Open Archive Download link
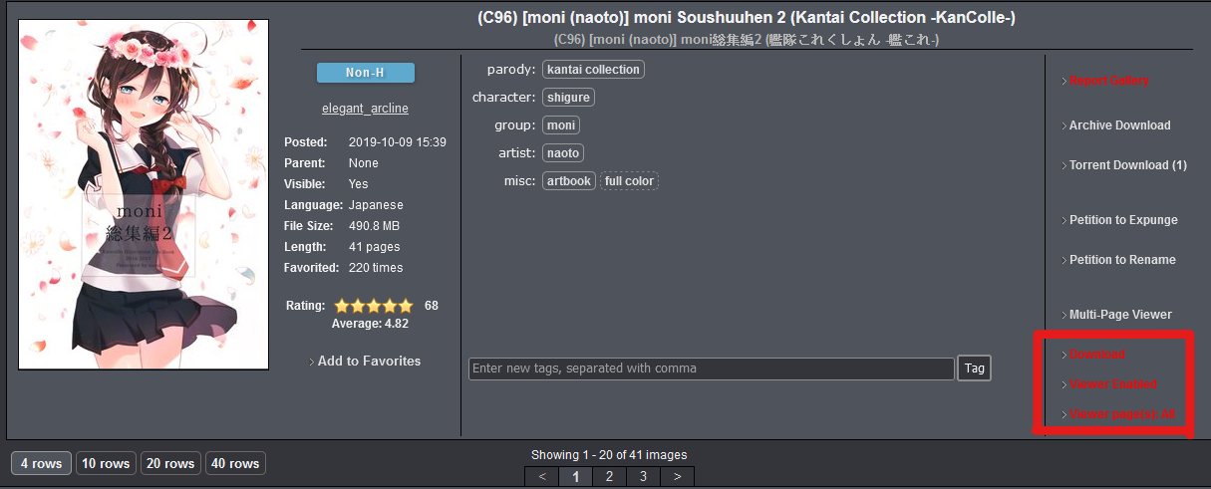This screenshot has height=489, width=1211. (x=1119, y=125)
